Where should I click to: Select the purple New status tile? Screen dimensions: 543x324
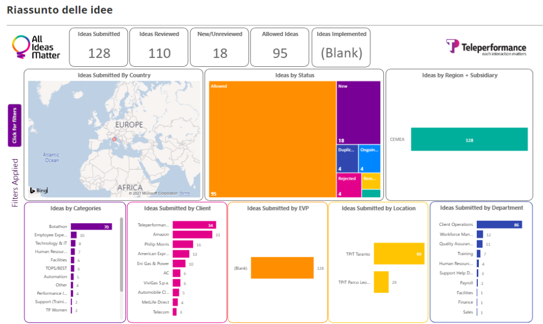[358, 112]
